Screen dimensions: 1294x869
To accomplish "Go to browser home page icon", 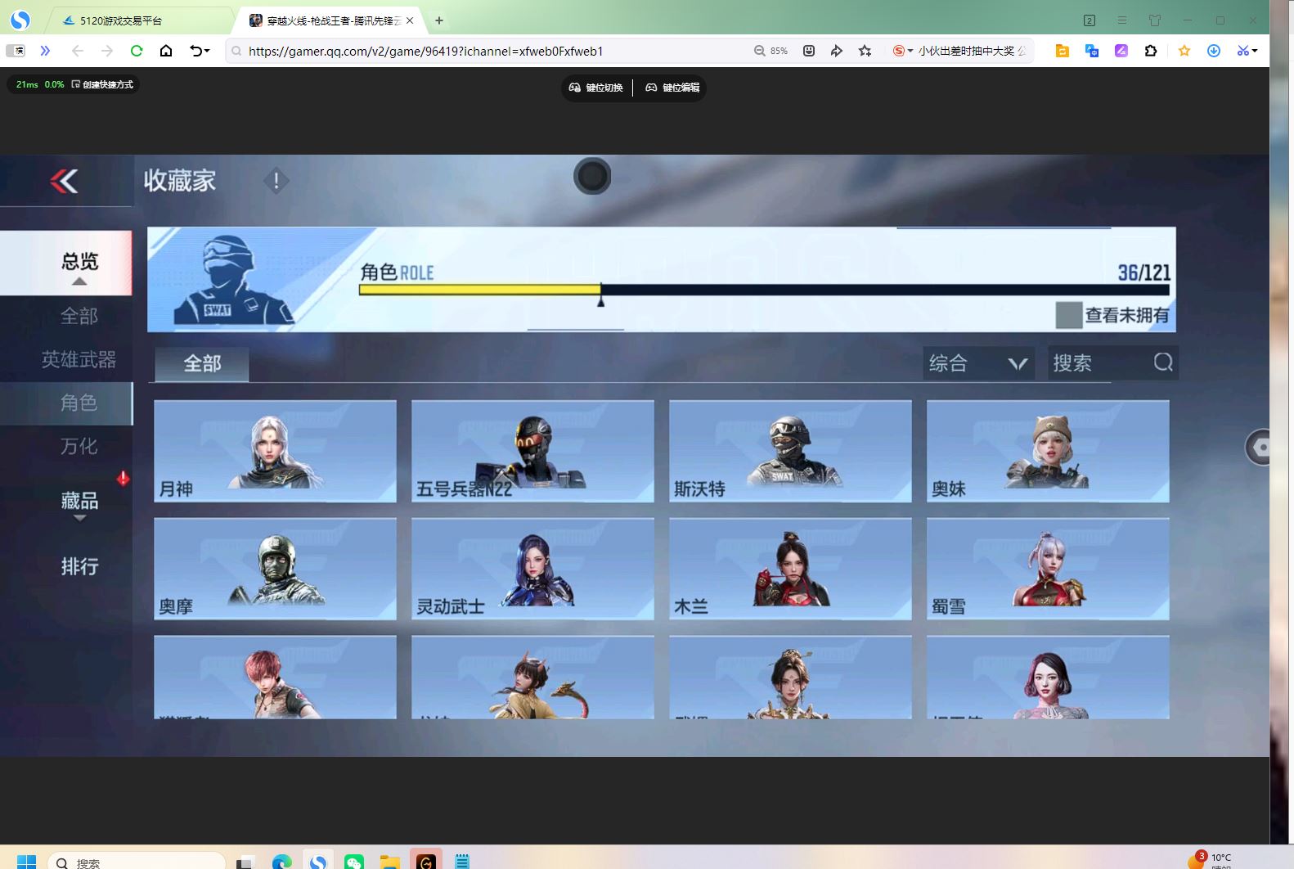I will pos(166,51).
